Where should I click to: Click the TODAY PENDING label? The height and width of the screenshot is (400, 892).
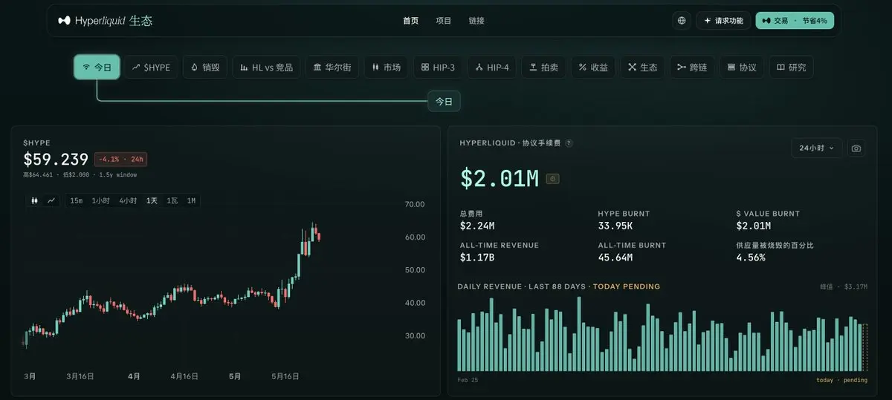tap(627, 286)
